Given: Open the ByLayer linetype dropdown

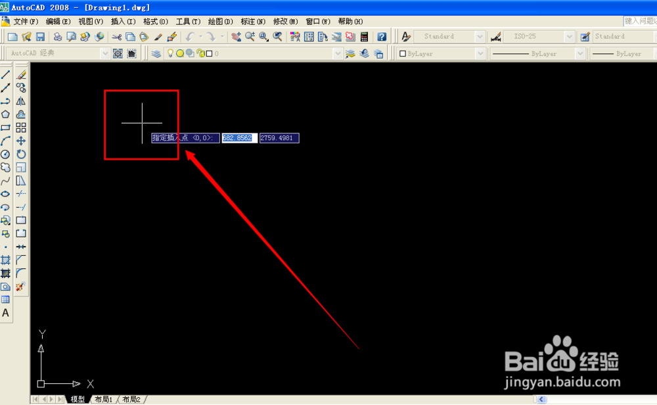Looking at the screenshot, I should tap(580, 54).
